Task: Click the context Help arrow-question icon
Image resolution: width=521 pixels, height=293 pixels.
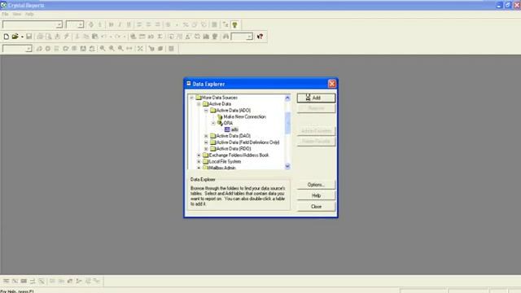Action: (x=260, y=37)
